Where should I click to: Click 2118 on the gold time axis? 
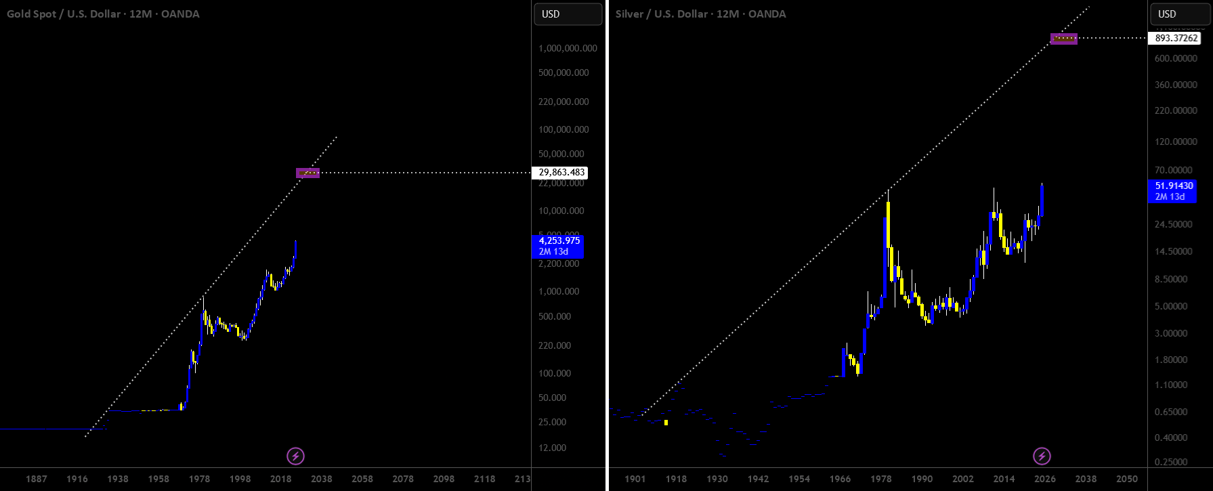(485, 479)
